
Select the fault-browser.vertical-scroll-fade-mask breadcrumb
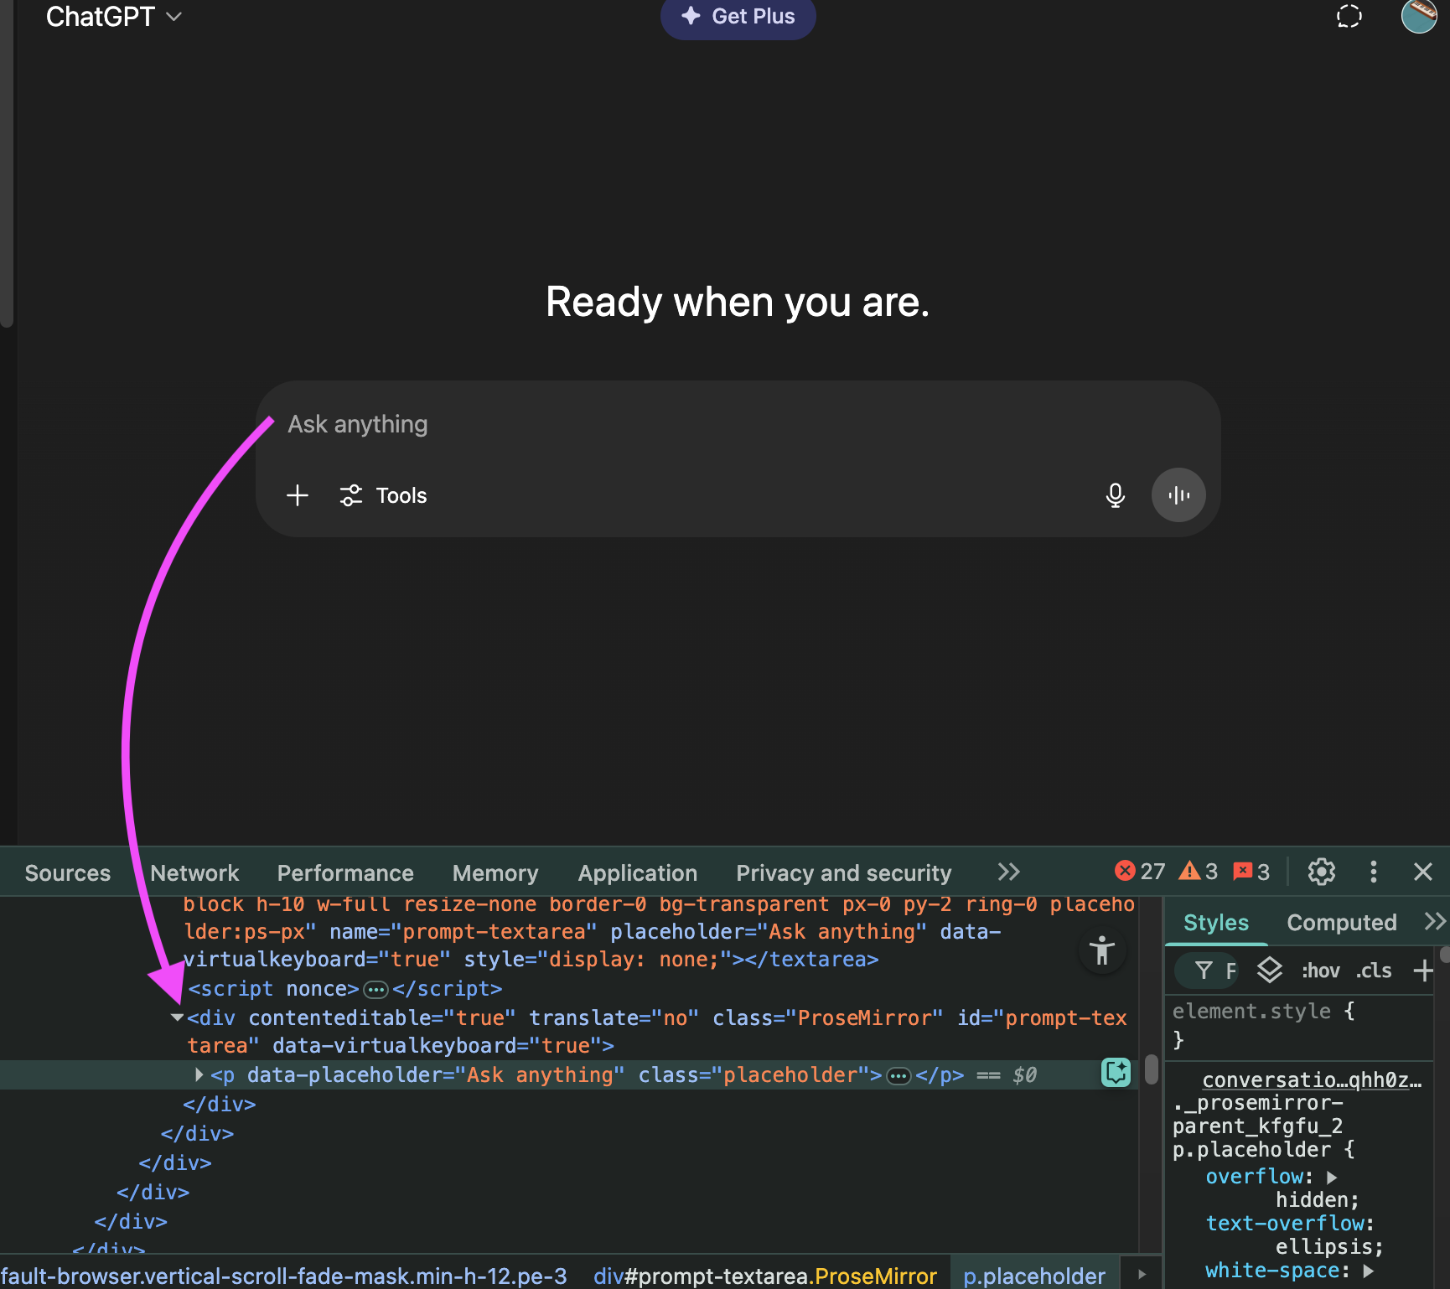(284, 1276)
